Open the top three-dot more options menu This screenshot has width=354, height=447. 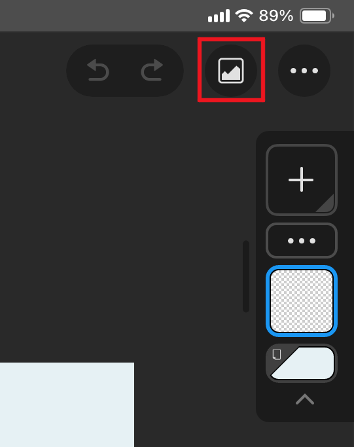304,71
